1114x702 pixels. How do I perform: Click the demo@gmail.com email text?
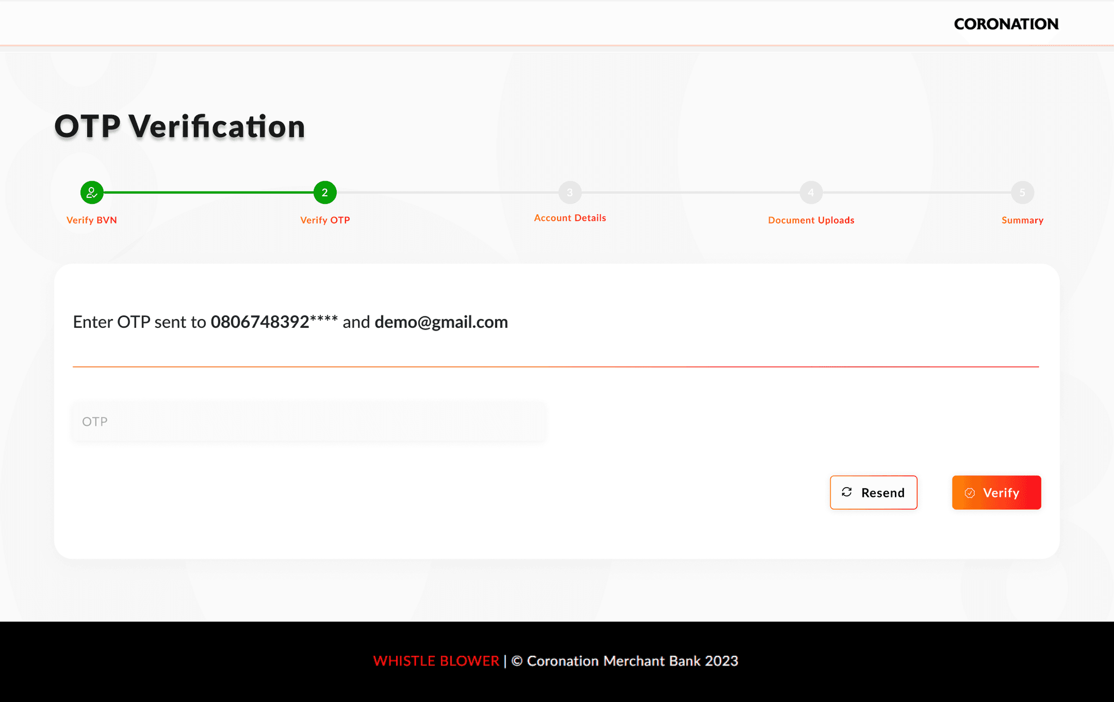coord(441,322)
